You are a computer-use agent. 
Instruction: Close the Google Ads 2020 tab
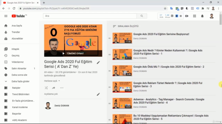click(x=38, y=3)
